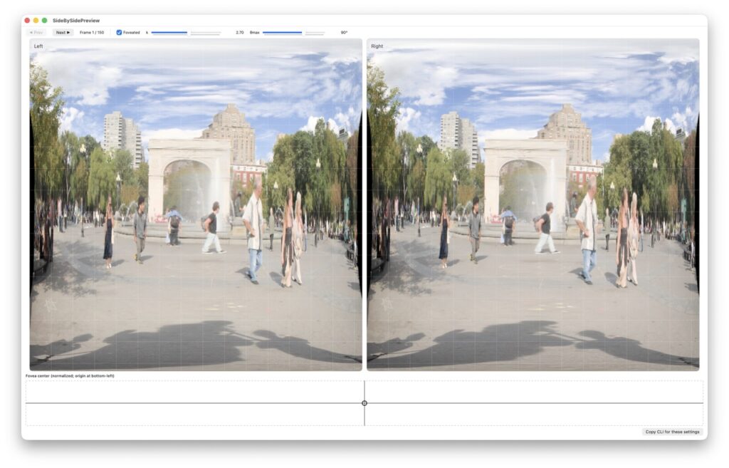
Task: Click Copy CLI for these settings
Action: 672,432
